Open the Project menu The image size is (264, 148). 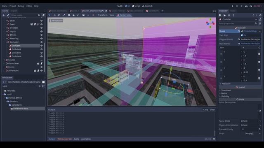click(x=13, y=6)
